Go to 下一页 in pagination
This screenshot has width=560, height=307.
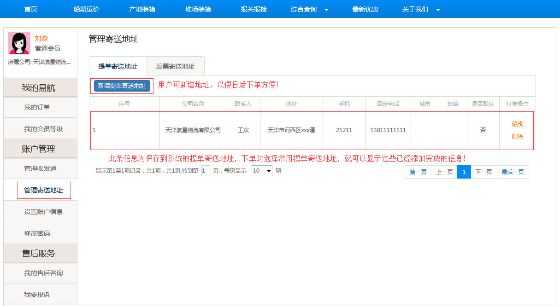(x=483, y=172)
